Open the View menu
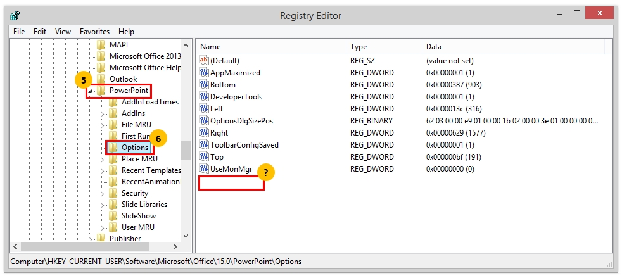This screenshot has height=278, width=622. point(63,31)
